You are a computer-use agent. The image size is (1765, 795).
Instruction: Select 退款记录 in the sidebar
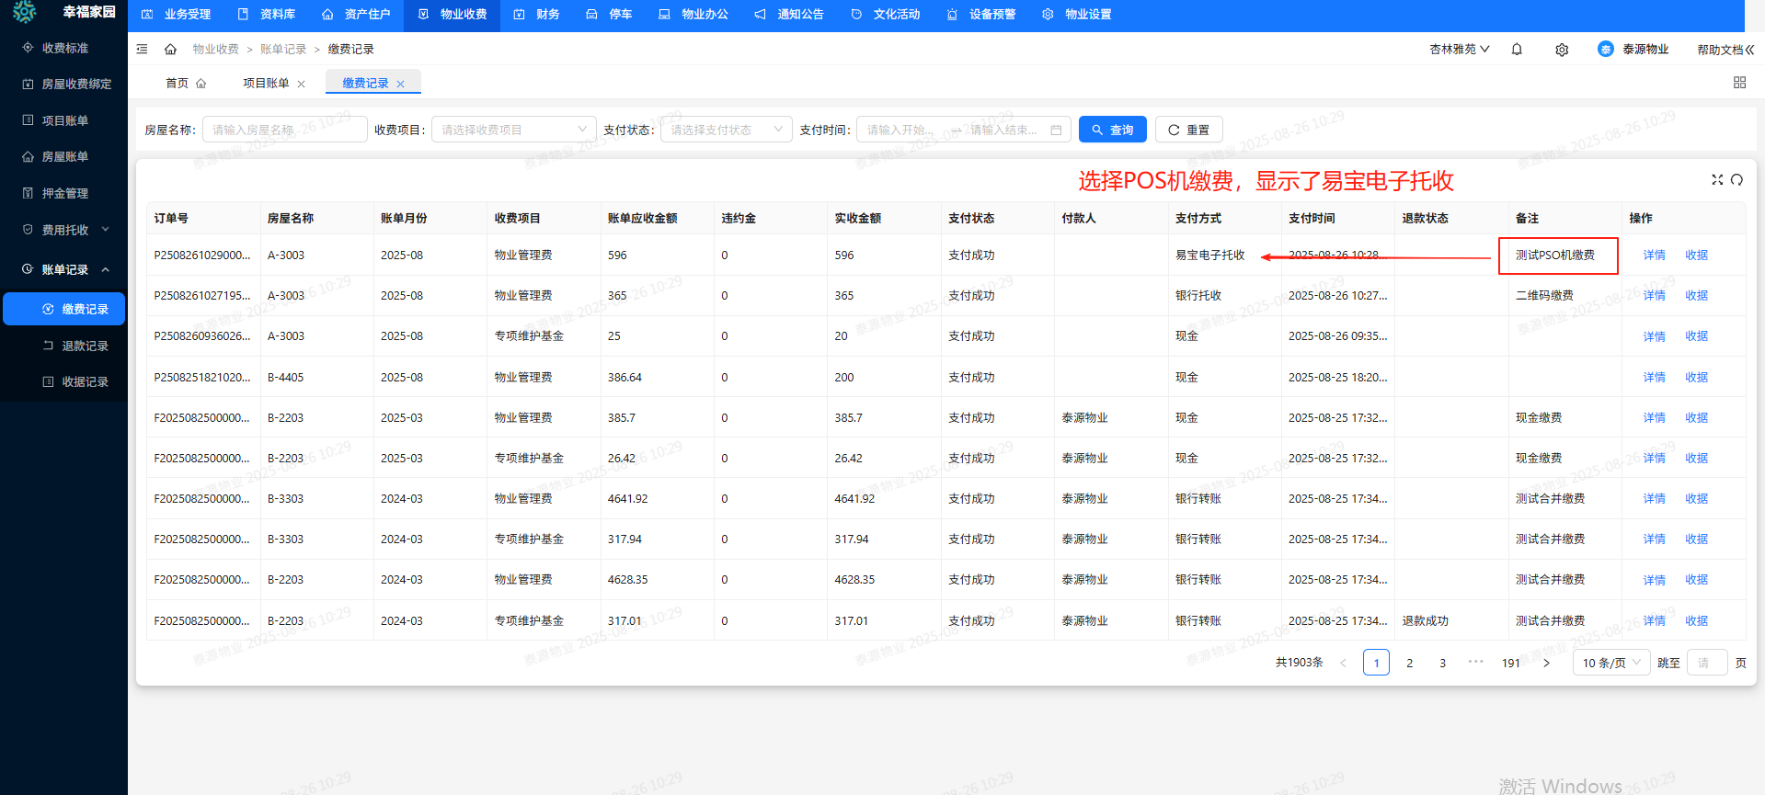tap(85, 346)
